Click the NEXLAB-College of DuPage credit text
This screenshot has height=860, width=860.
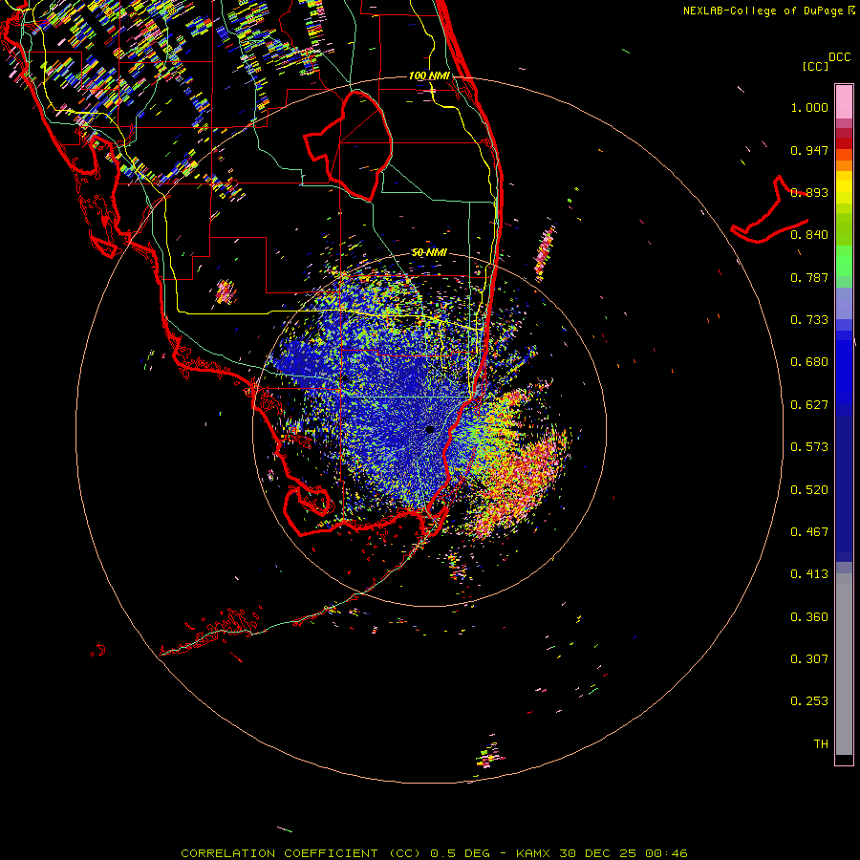click(x=763, y=11)
